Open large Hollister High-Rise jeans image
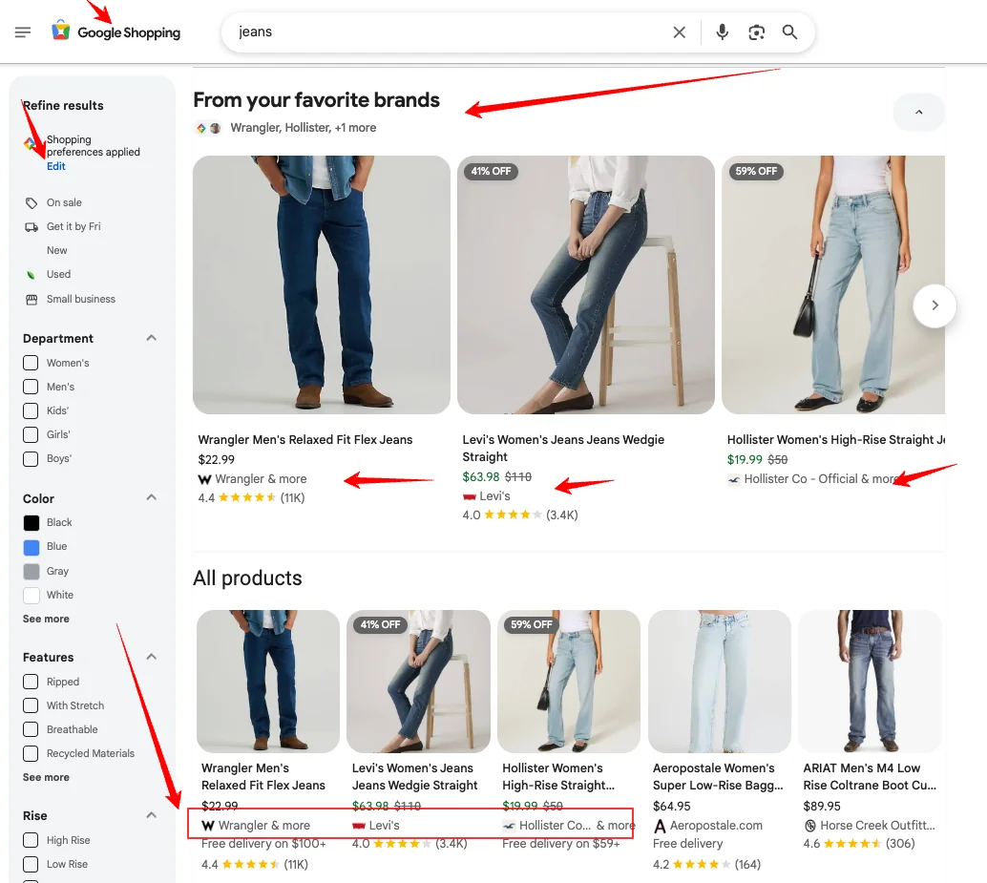 coord(833,285)
